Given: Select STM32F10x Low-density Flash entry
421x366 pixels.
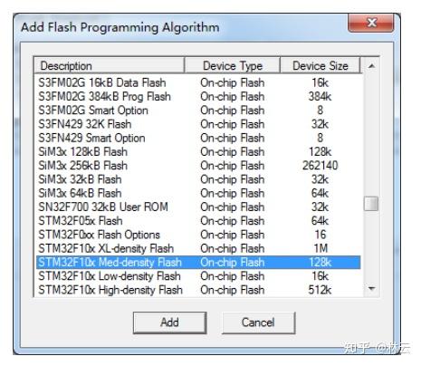Looking at the screenshot, I should click(x=198, y=276).
